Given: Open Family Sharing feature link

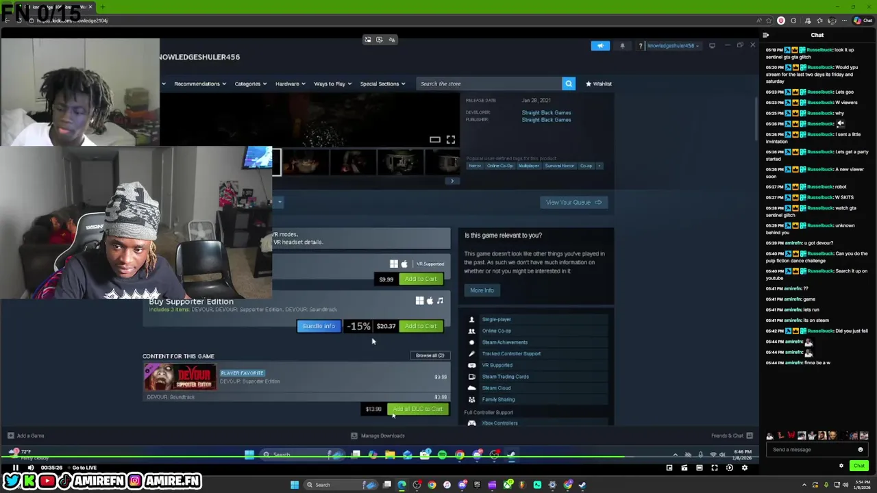Looking at the screenshot, I should pos(498,399).
